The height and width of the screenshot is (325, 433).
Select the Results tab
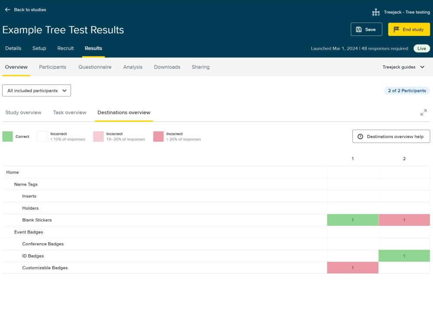94,49
